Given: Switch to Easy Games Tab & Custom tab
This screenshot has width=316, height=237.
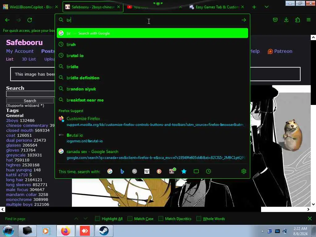Looking at the screenshot, I should tap(217, 7).
